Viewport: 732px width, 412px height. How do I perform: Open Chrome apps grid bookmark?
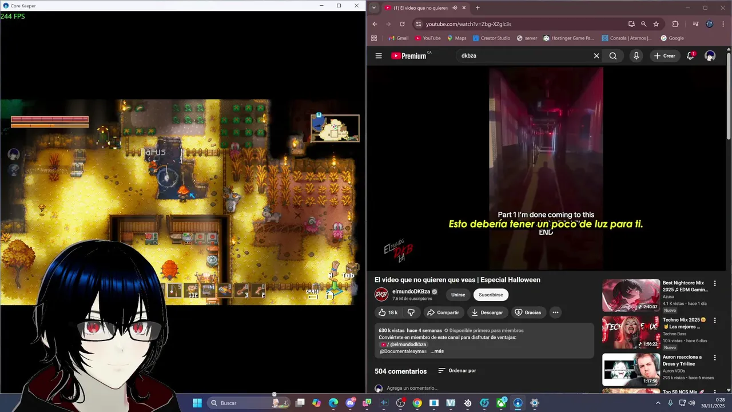tap(374, 38)
